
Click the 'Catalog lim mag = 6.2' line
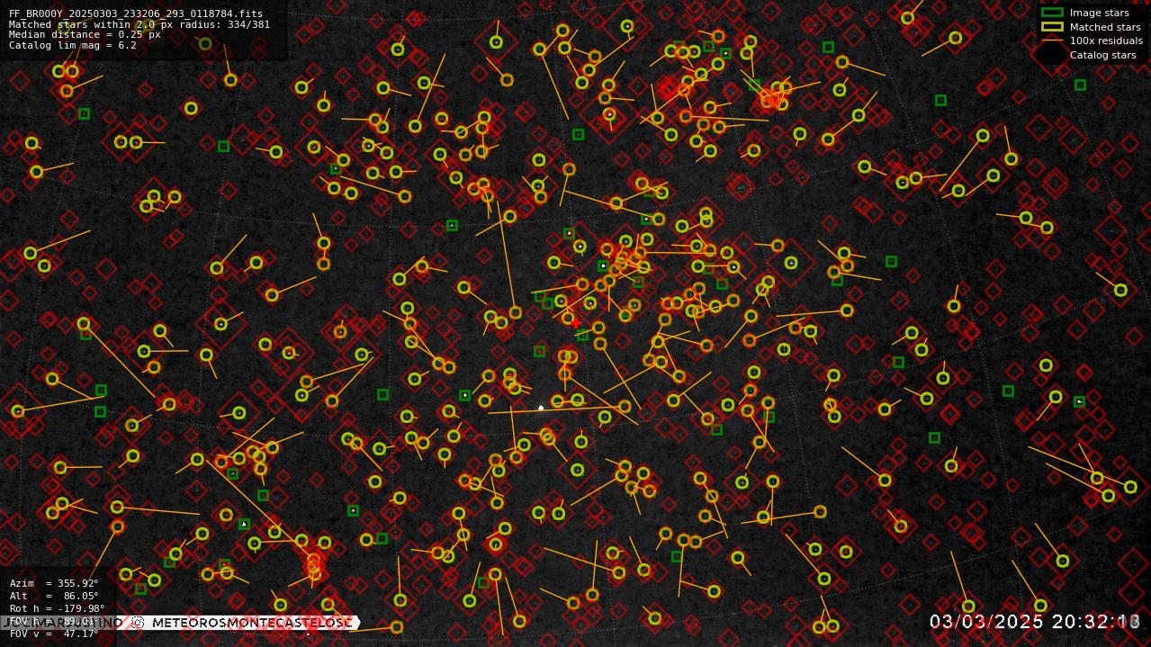(x=73, y=45)
